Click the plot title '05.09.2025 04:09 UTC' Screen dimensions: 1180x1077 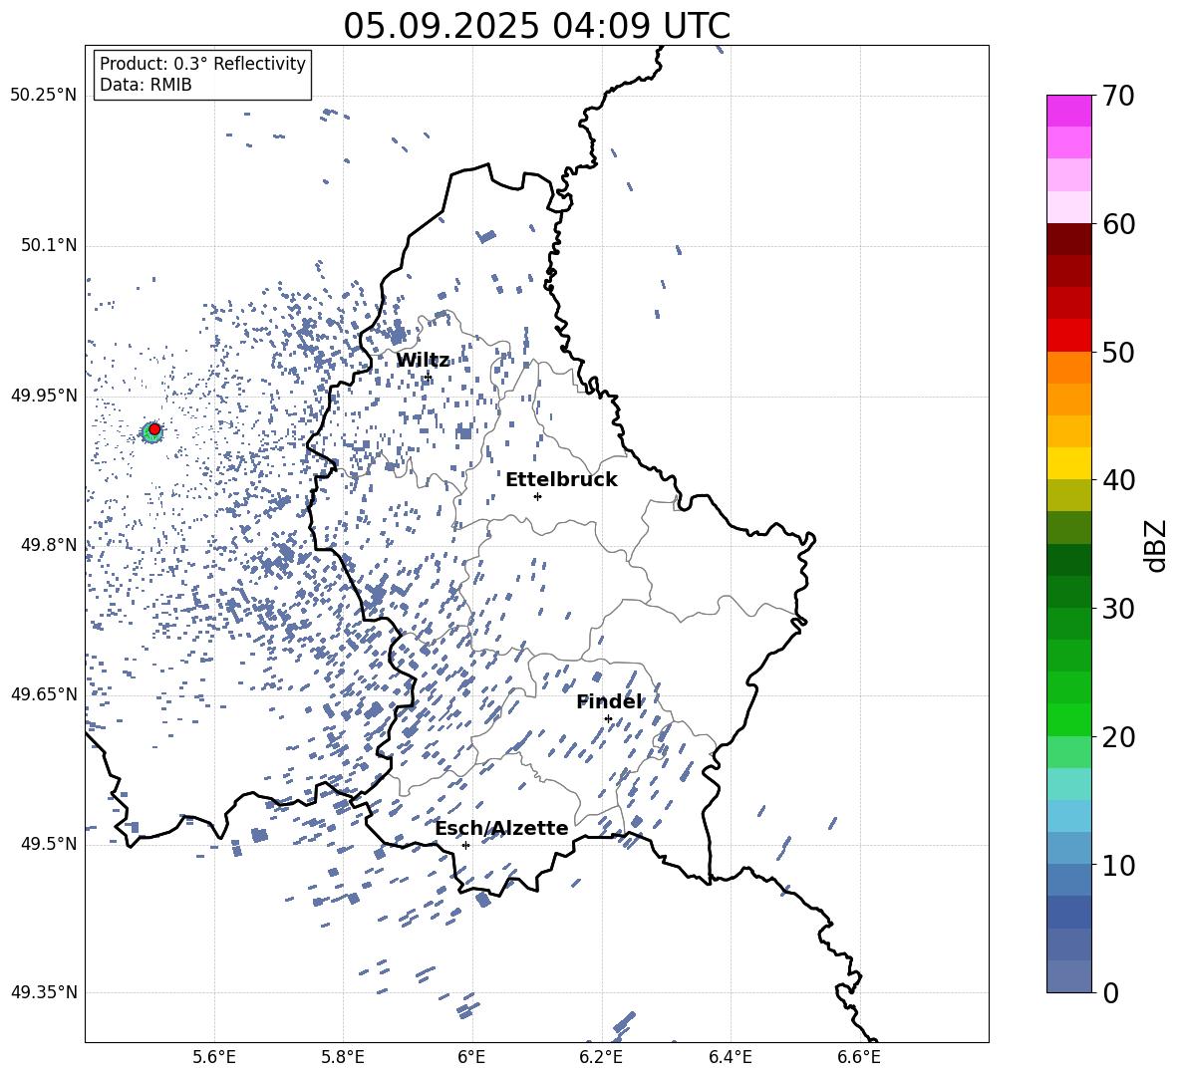(x=536, y=26)
